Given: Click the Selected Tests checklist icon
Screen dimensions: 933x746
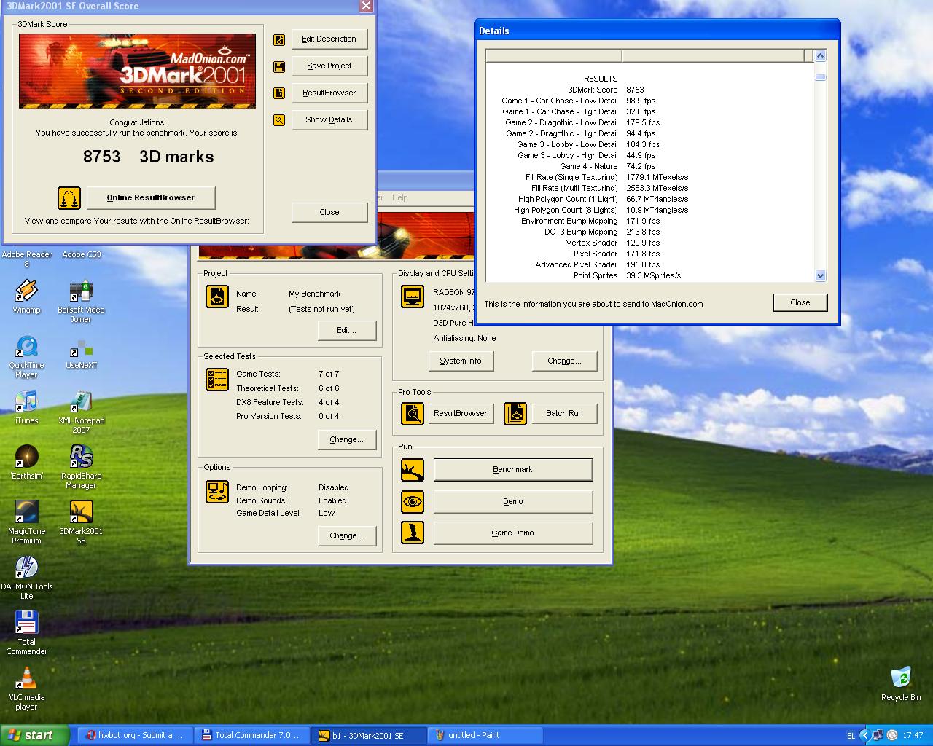Looking at the screenshot, I should [x=217, y=380].
